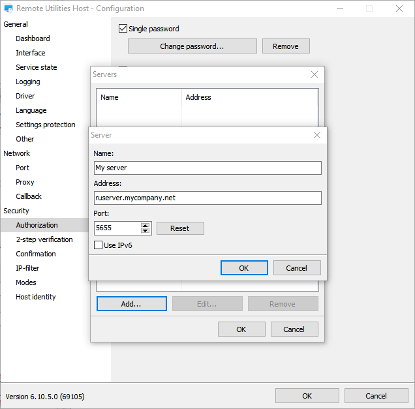Select Driver in the General section
415x409 pixels.
coord(25,96)
